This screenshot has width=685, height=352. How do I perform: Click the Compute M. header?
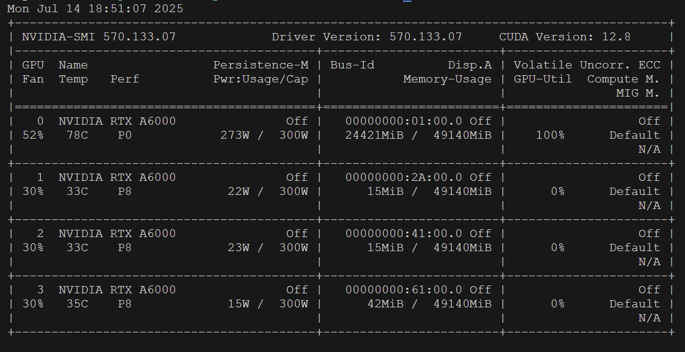[x=623, y=79]
